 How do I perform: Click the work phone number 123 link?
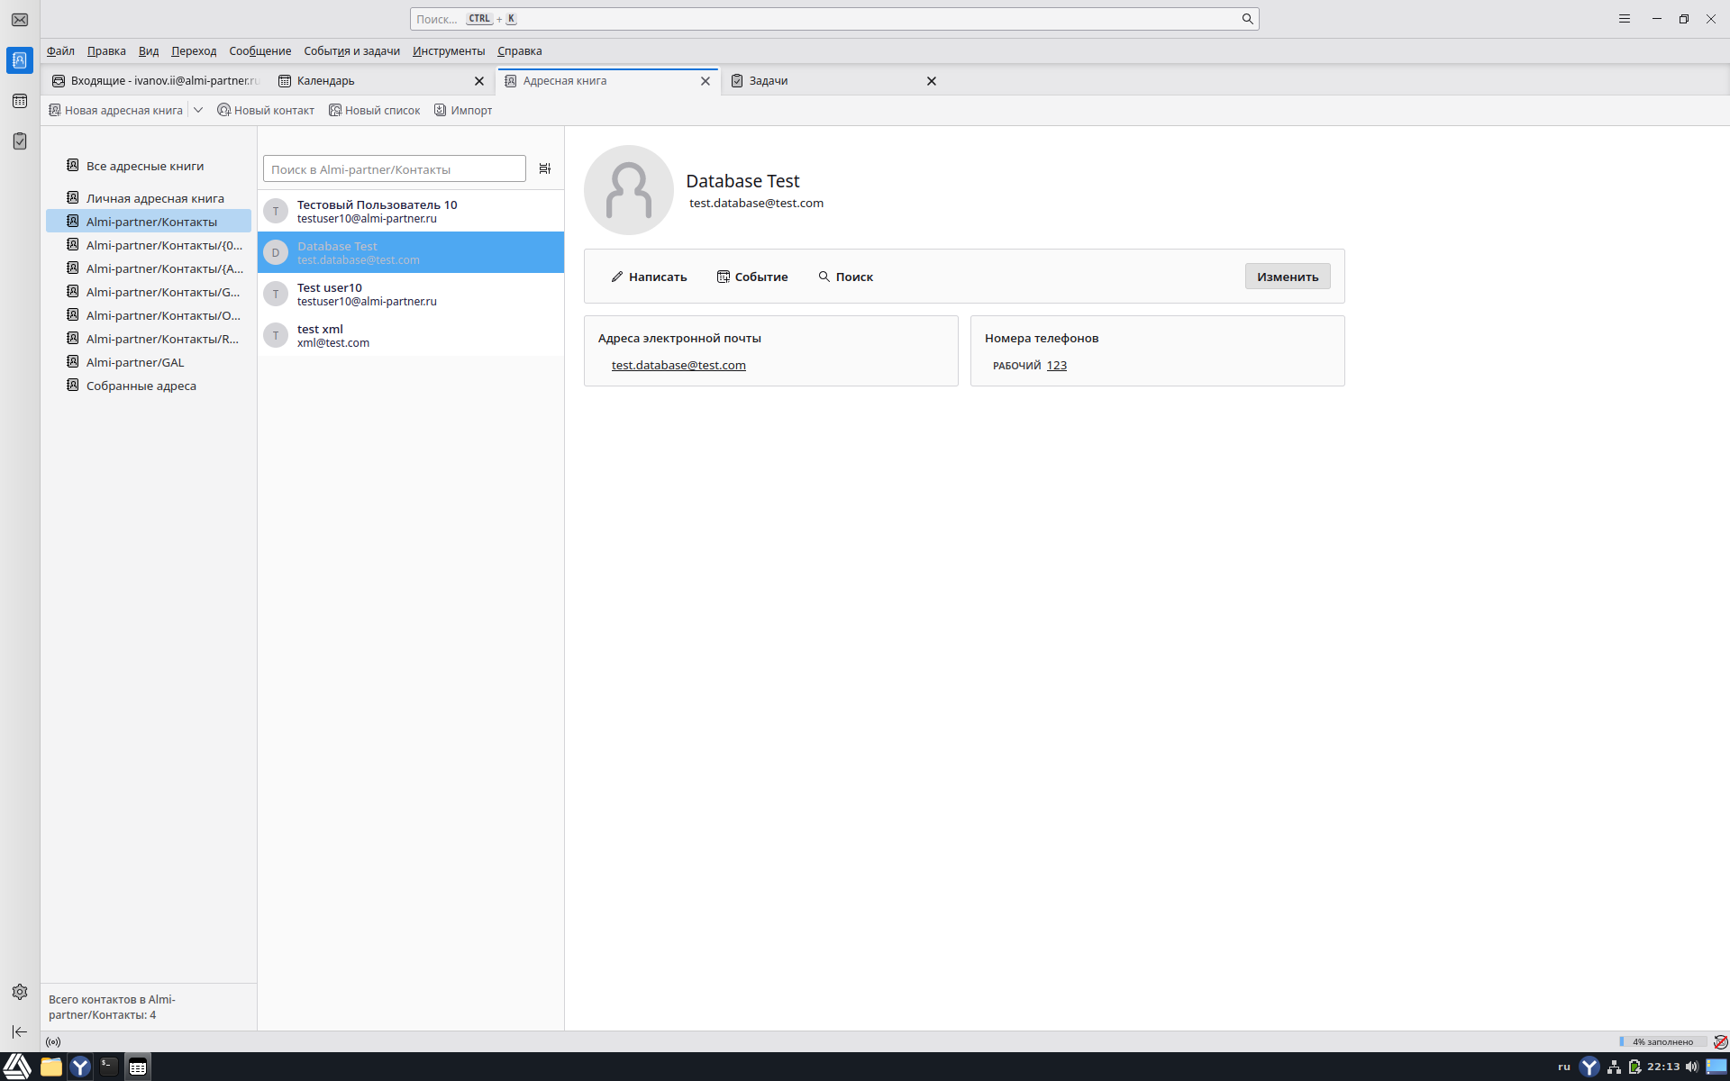[x=1057, y=365]
